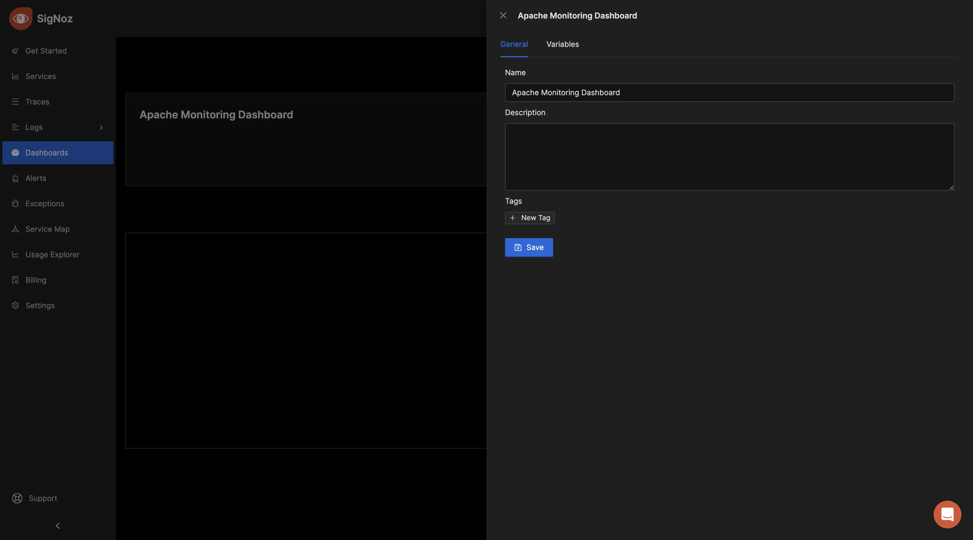The image size is (973, 540).
Task: Open the chat support bubble
Action: (947, 514)
